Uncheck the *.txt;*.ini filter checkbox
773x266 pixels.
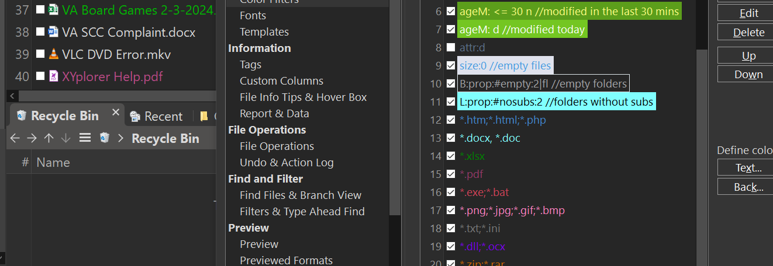pyautogui.click(x=451, y=228)
